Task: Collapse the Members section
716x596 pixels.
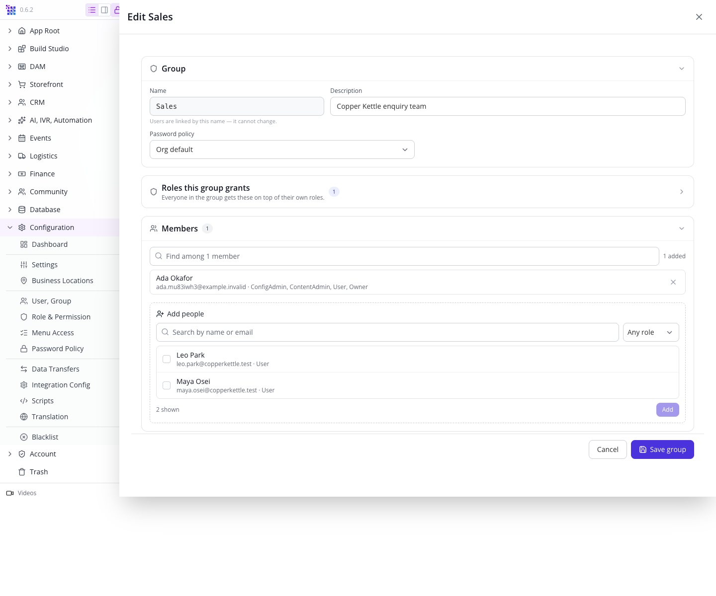Action: 682,228
